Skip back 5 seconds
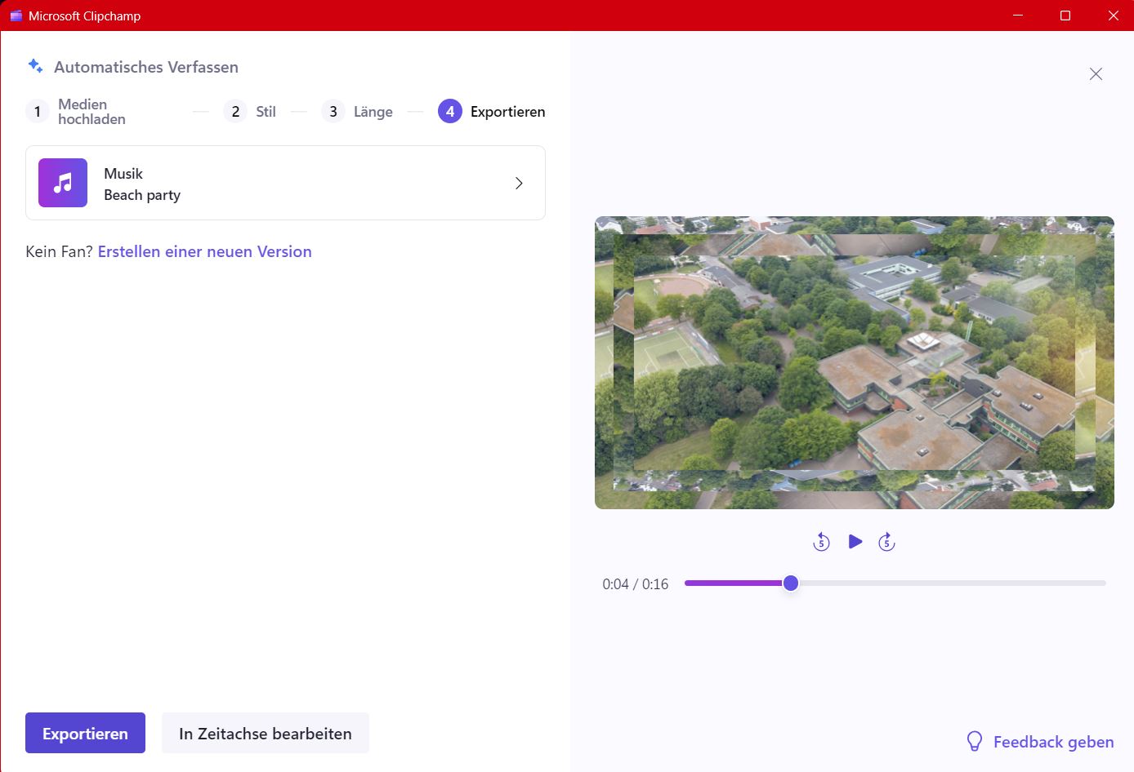Image resolution: width=1134 pixels, height=772 pixels. [821, 542]
